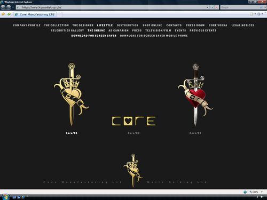Click the Core Manufacturing Ltd footer text

click(x=83, y=182)
